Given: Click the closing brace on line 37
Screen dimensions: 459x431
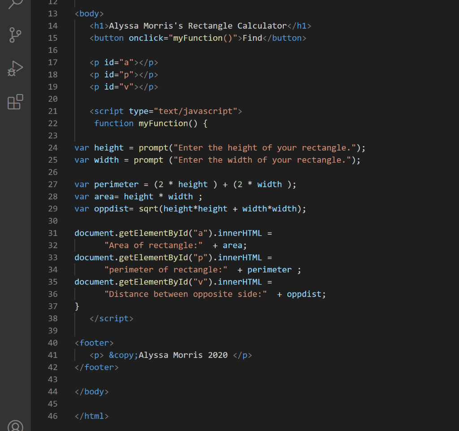Looking at the screenshot, I should coord(77,306).
